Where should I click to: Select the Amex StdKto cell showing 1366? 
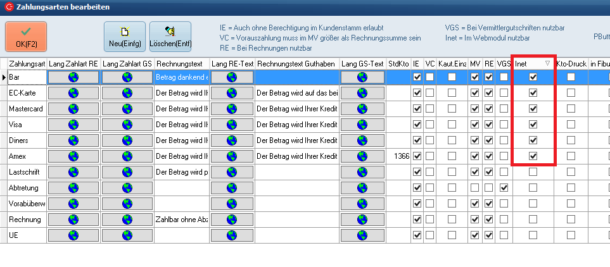398,156
